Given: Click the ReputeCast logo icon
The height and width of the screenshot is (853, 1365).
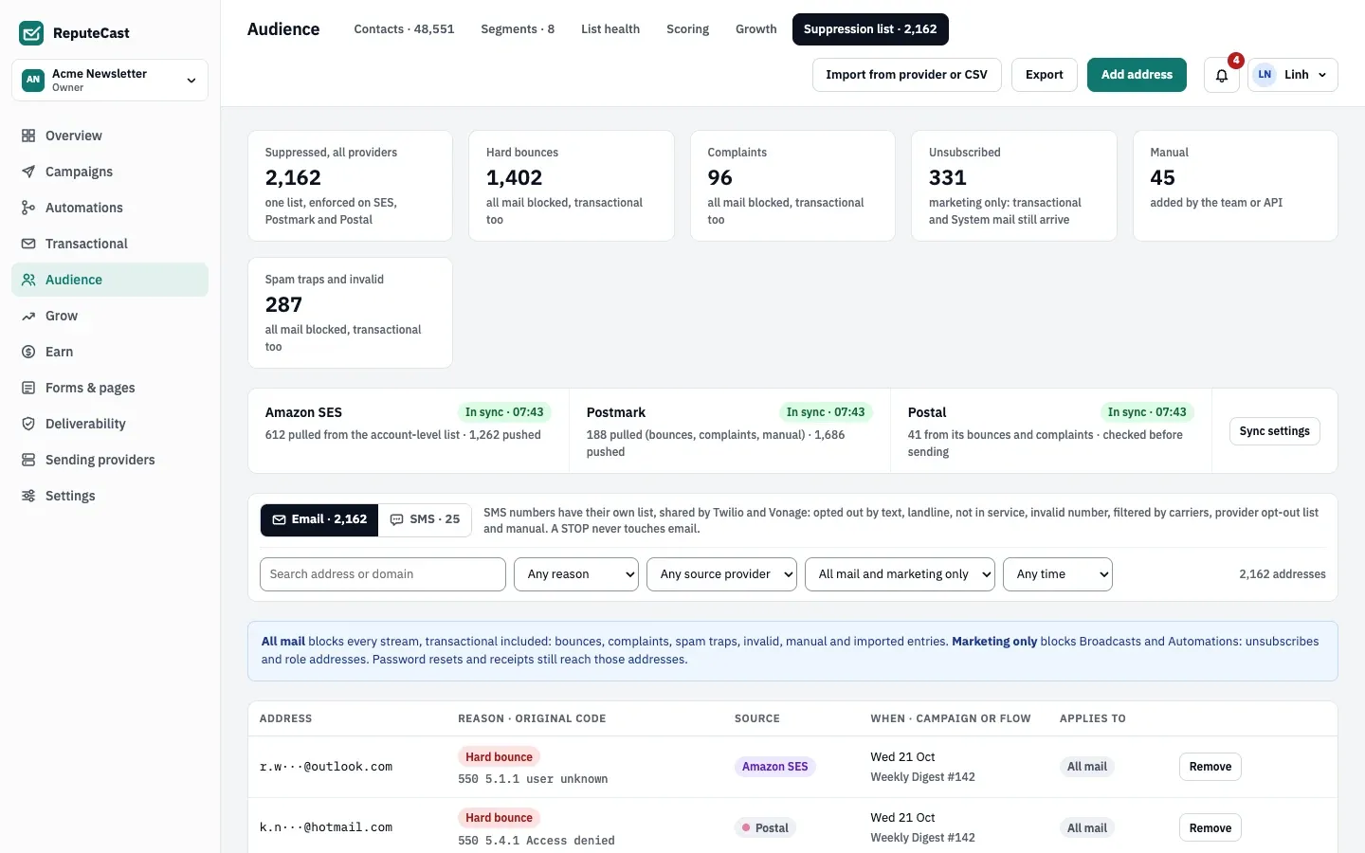Looking at the screenshot, I should click(x=31, y=33).
